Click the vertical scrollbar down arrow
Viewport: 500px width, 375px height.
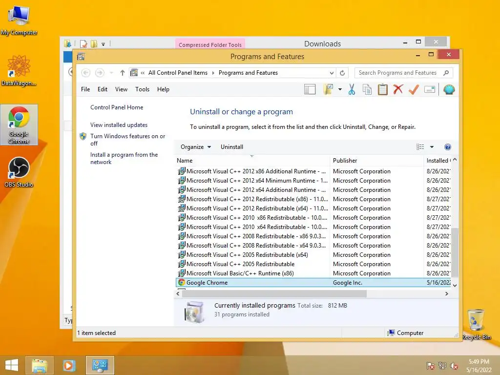pos(455,285)
